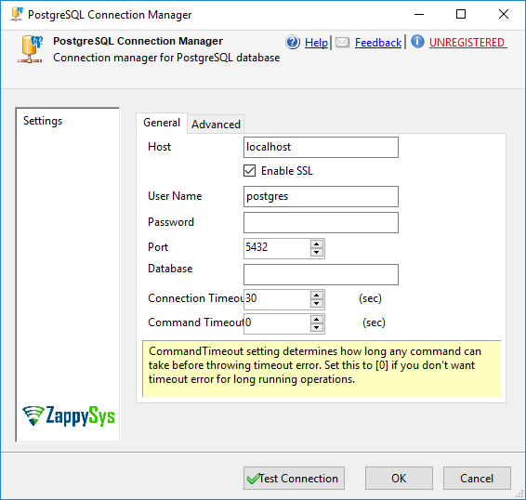This screenshot has height=500, width=526.
Task: Click the Command Timeout value field
Action: click(277, 323)
